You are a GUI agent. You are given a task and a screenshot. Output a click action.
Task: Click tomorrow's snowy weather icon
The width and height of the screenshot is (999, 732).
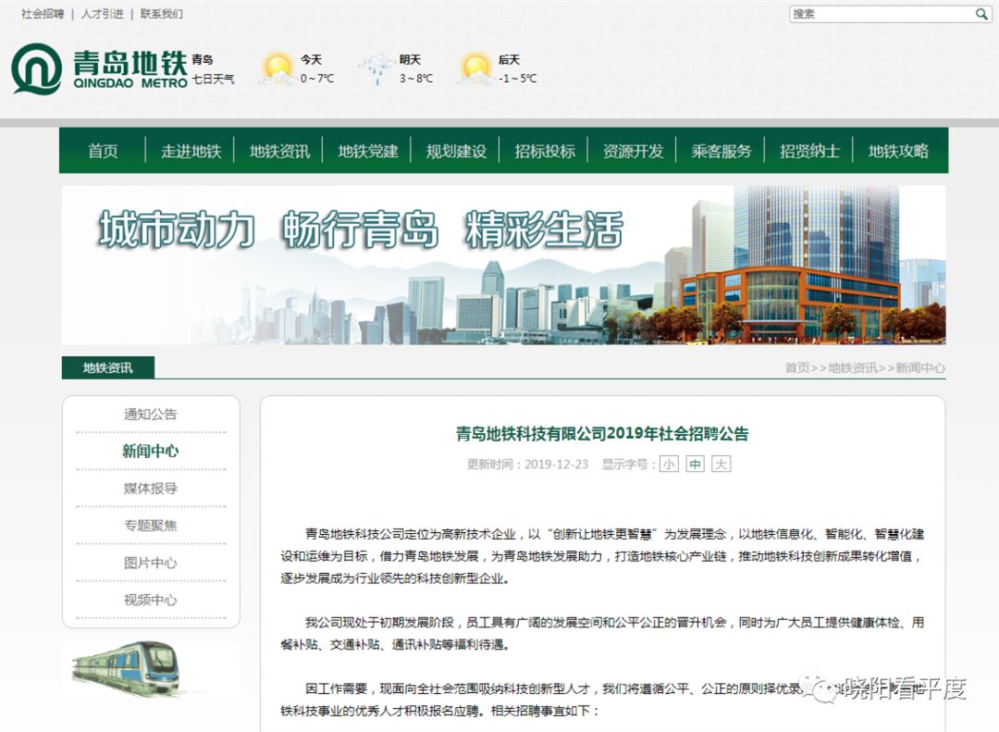coord(376,69)
